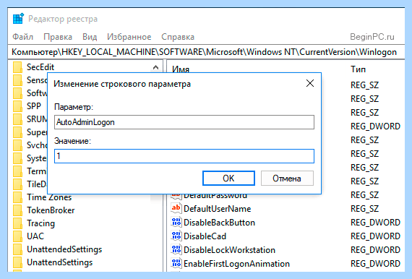The image size is (412, 279).
Task: Select the SPP key folder icon
Action: pos(17,106)
